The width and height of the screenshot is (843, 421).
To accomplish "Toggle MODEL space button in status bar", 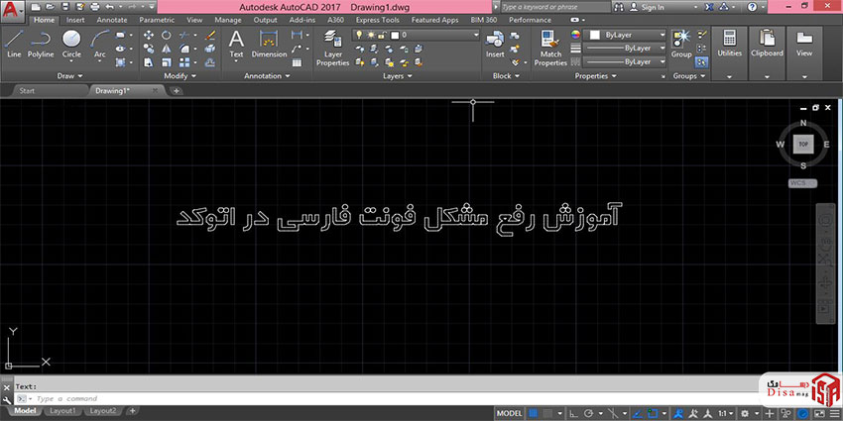I will [x=509, y=412].
